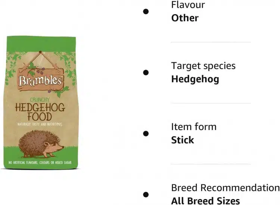Click the hedgehog illustration on the bag

point(41,144)
